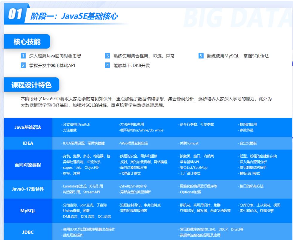Click number 3 badge beside 熟练使用集合框架
Image resolution: width=293 pixels, height=240 pixels.
[x=108, y=56]
